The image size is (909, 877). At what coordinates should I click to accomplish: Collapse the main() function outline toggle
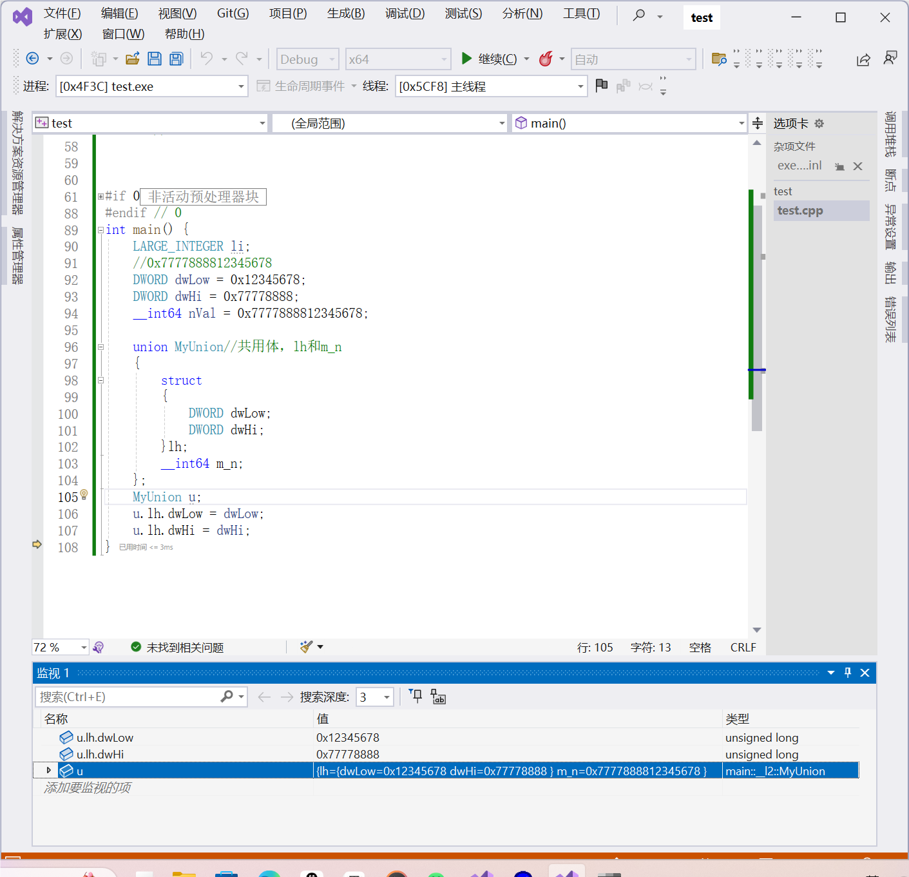tap(100, 230)
